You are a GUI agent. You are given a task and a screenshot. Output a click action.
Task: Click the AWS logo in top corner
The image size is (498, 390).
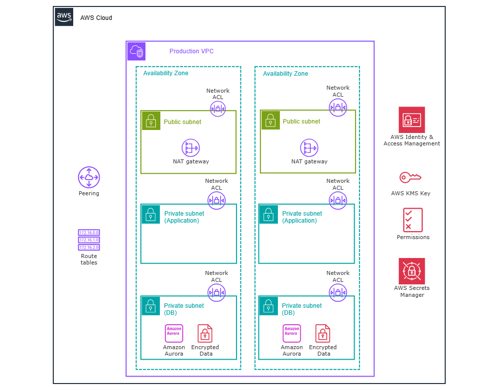click(64, 16)
